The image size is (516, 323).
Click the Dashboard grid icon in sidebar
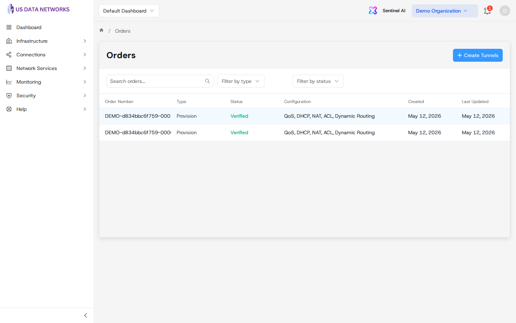pyautogui.click(x=9, y=27)
